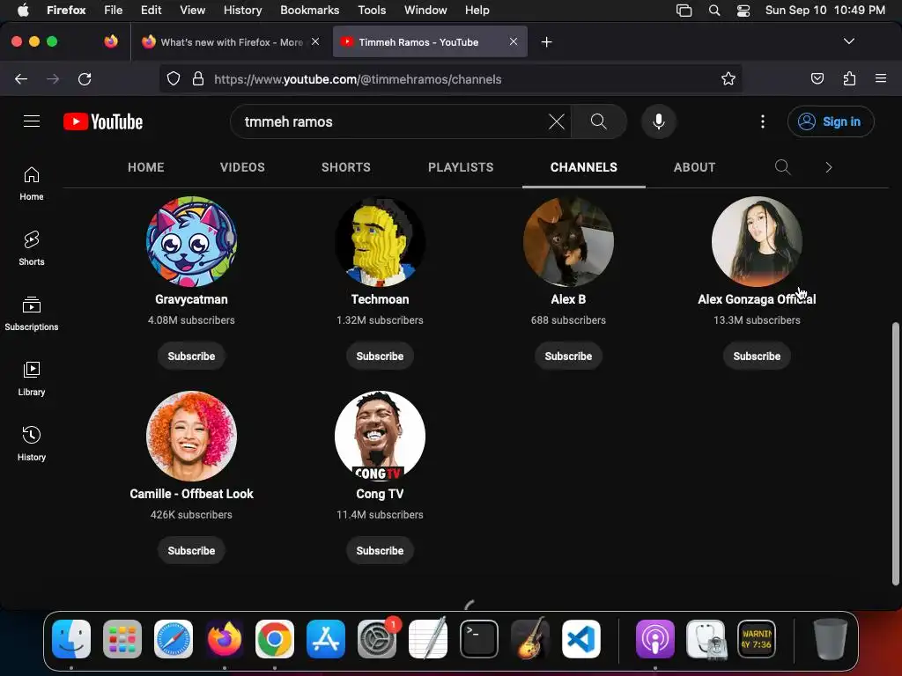Open Google Chrome from the dock

tap(275, 639)
